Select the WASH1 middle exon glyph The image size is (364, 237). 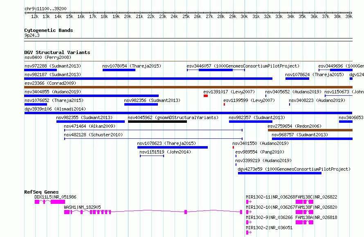click(x=186, y=212)
